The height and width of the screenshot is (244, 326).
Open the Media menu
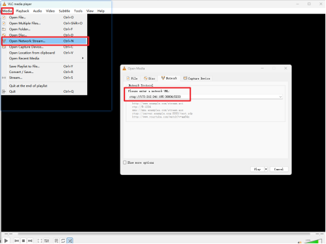click(7, 11)
